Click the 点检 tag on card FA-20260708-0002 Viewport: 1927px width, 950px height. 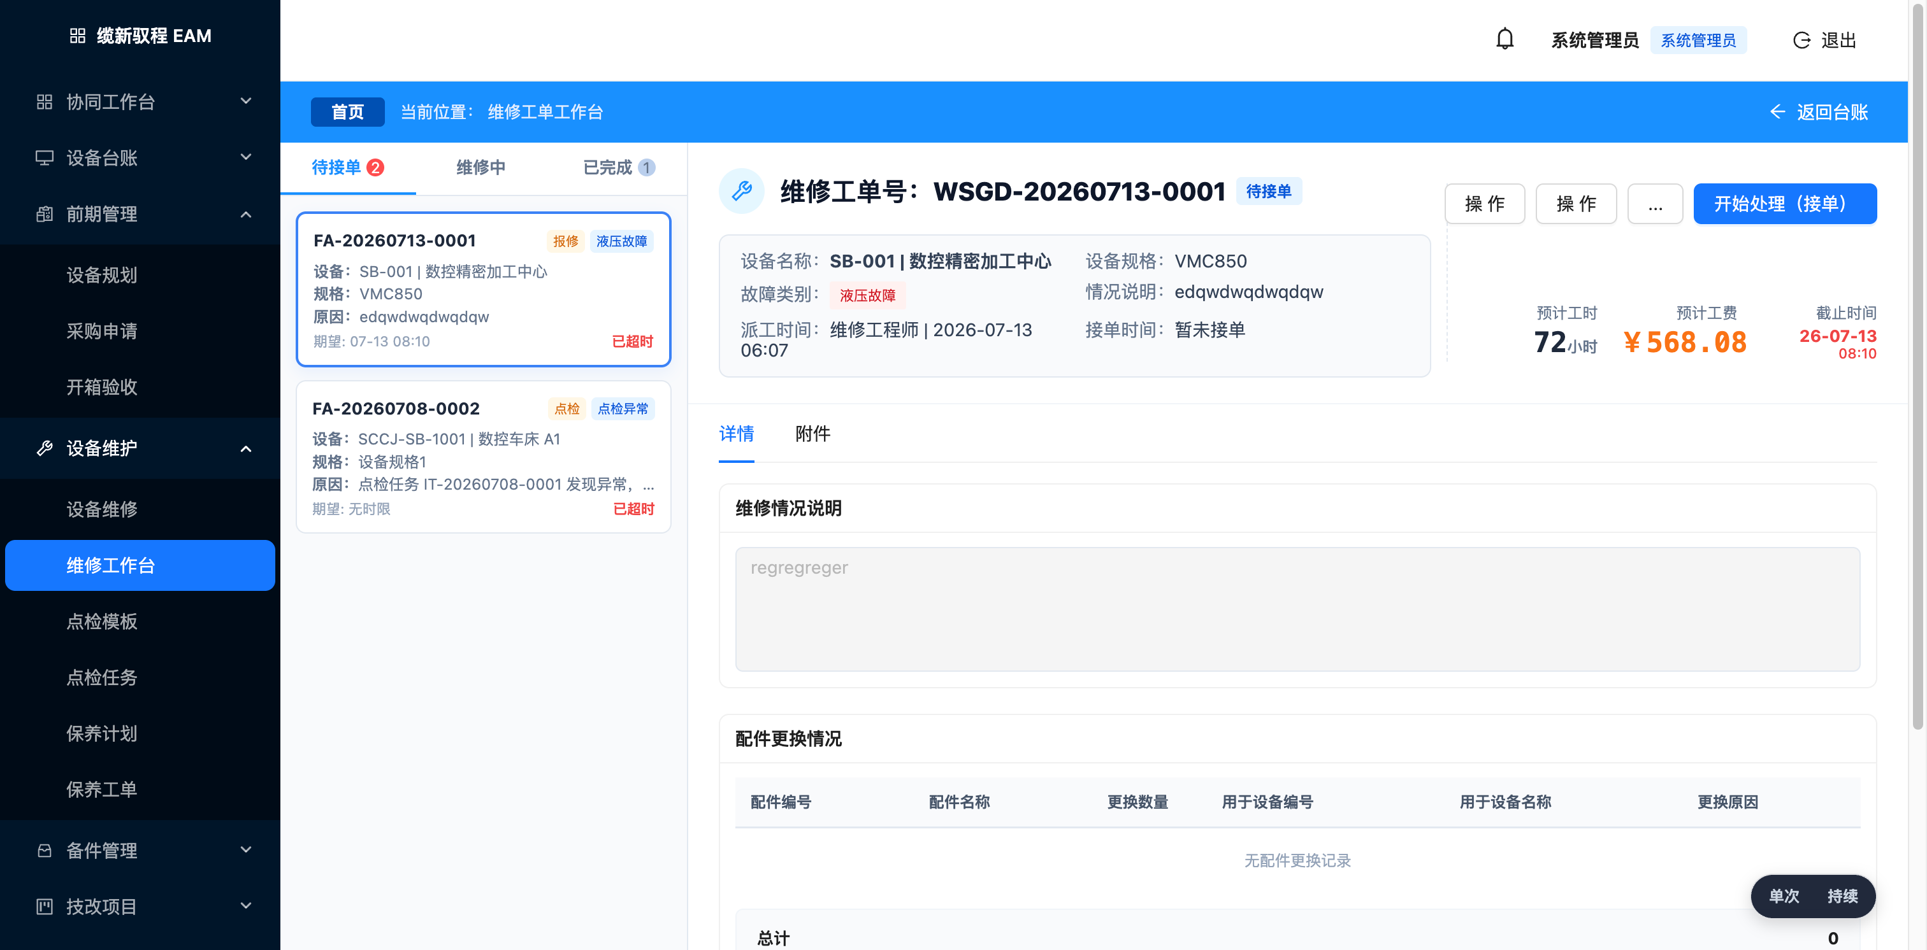click(567, 408)
